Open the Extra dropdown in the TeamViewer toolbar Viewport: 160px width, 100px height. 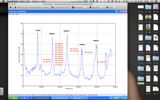[111, 7]
